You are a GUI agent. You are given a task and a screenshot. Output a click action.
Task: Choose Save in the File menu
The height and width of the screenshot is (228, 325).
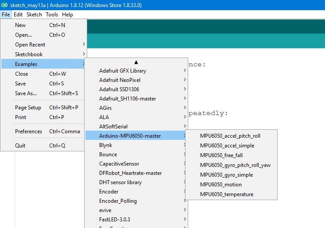pyautogui.click(x=43, y=84)
